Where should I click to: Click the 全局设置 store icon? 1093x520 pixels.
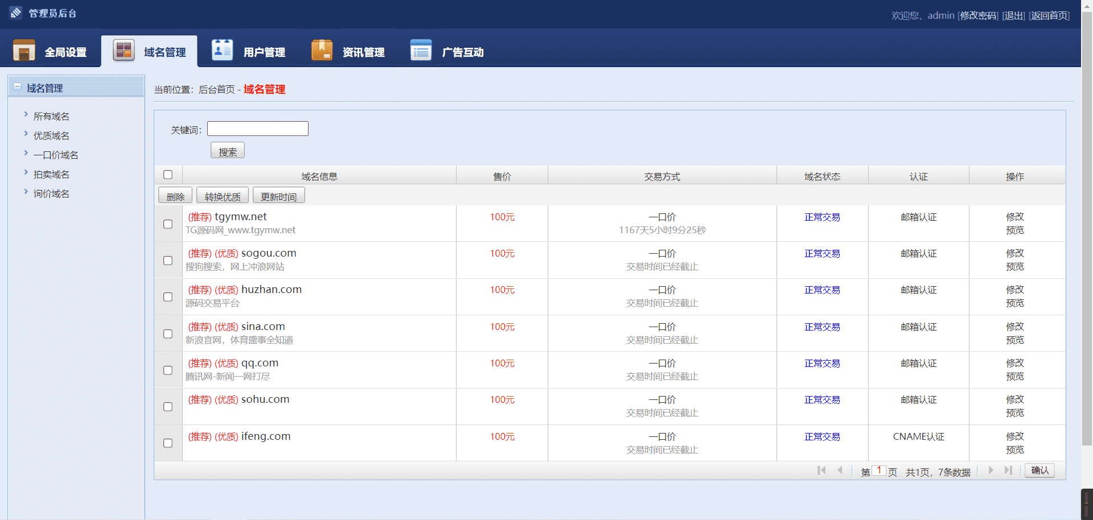point(24,51)
